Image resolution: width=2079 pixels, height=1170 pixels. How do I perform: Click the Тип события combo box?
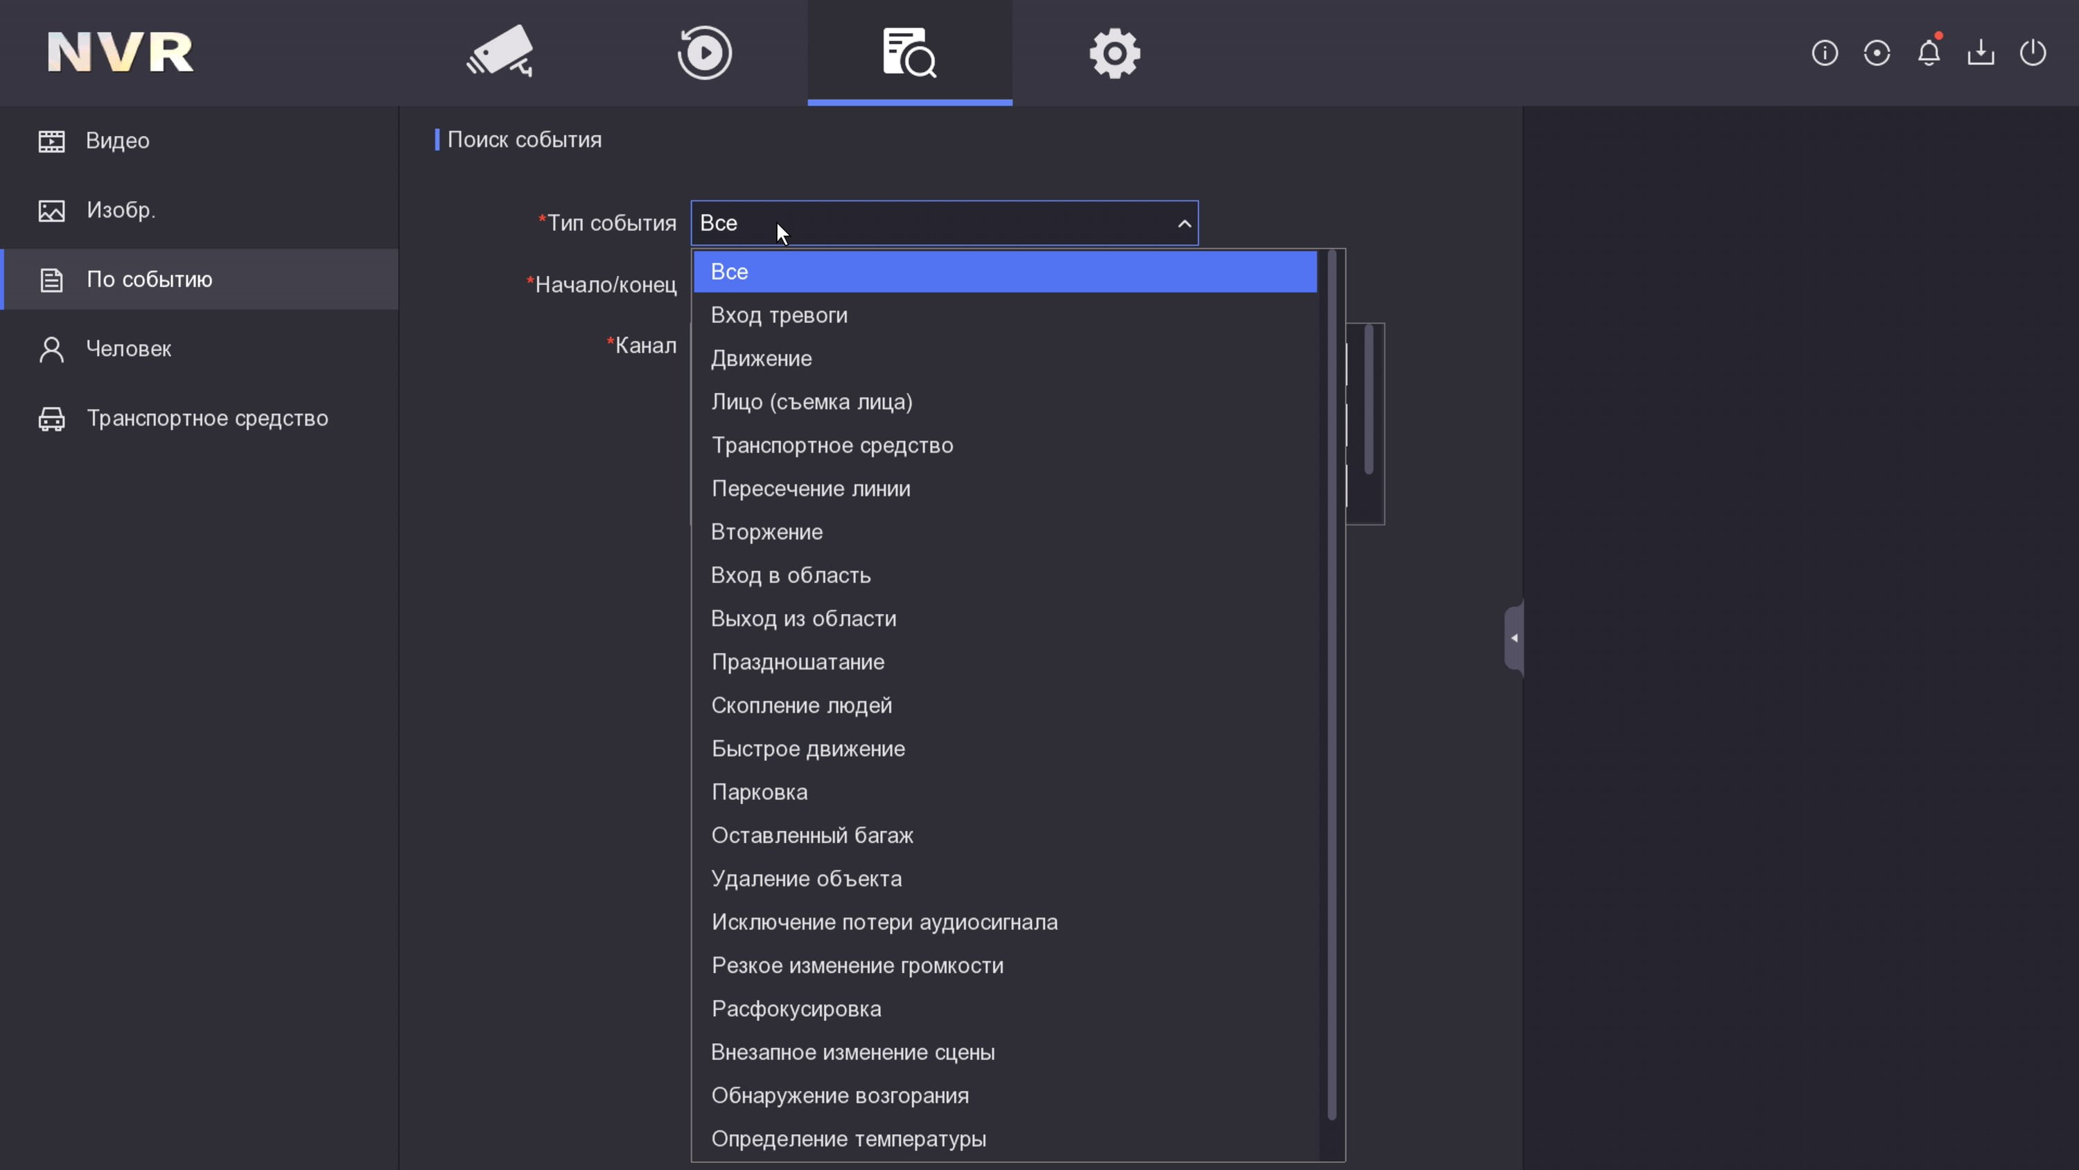(945, 223)
